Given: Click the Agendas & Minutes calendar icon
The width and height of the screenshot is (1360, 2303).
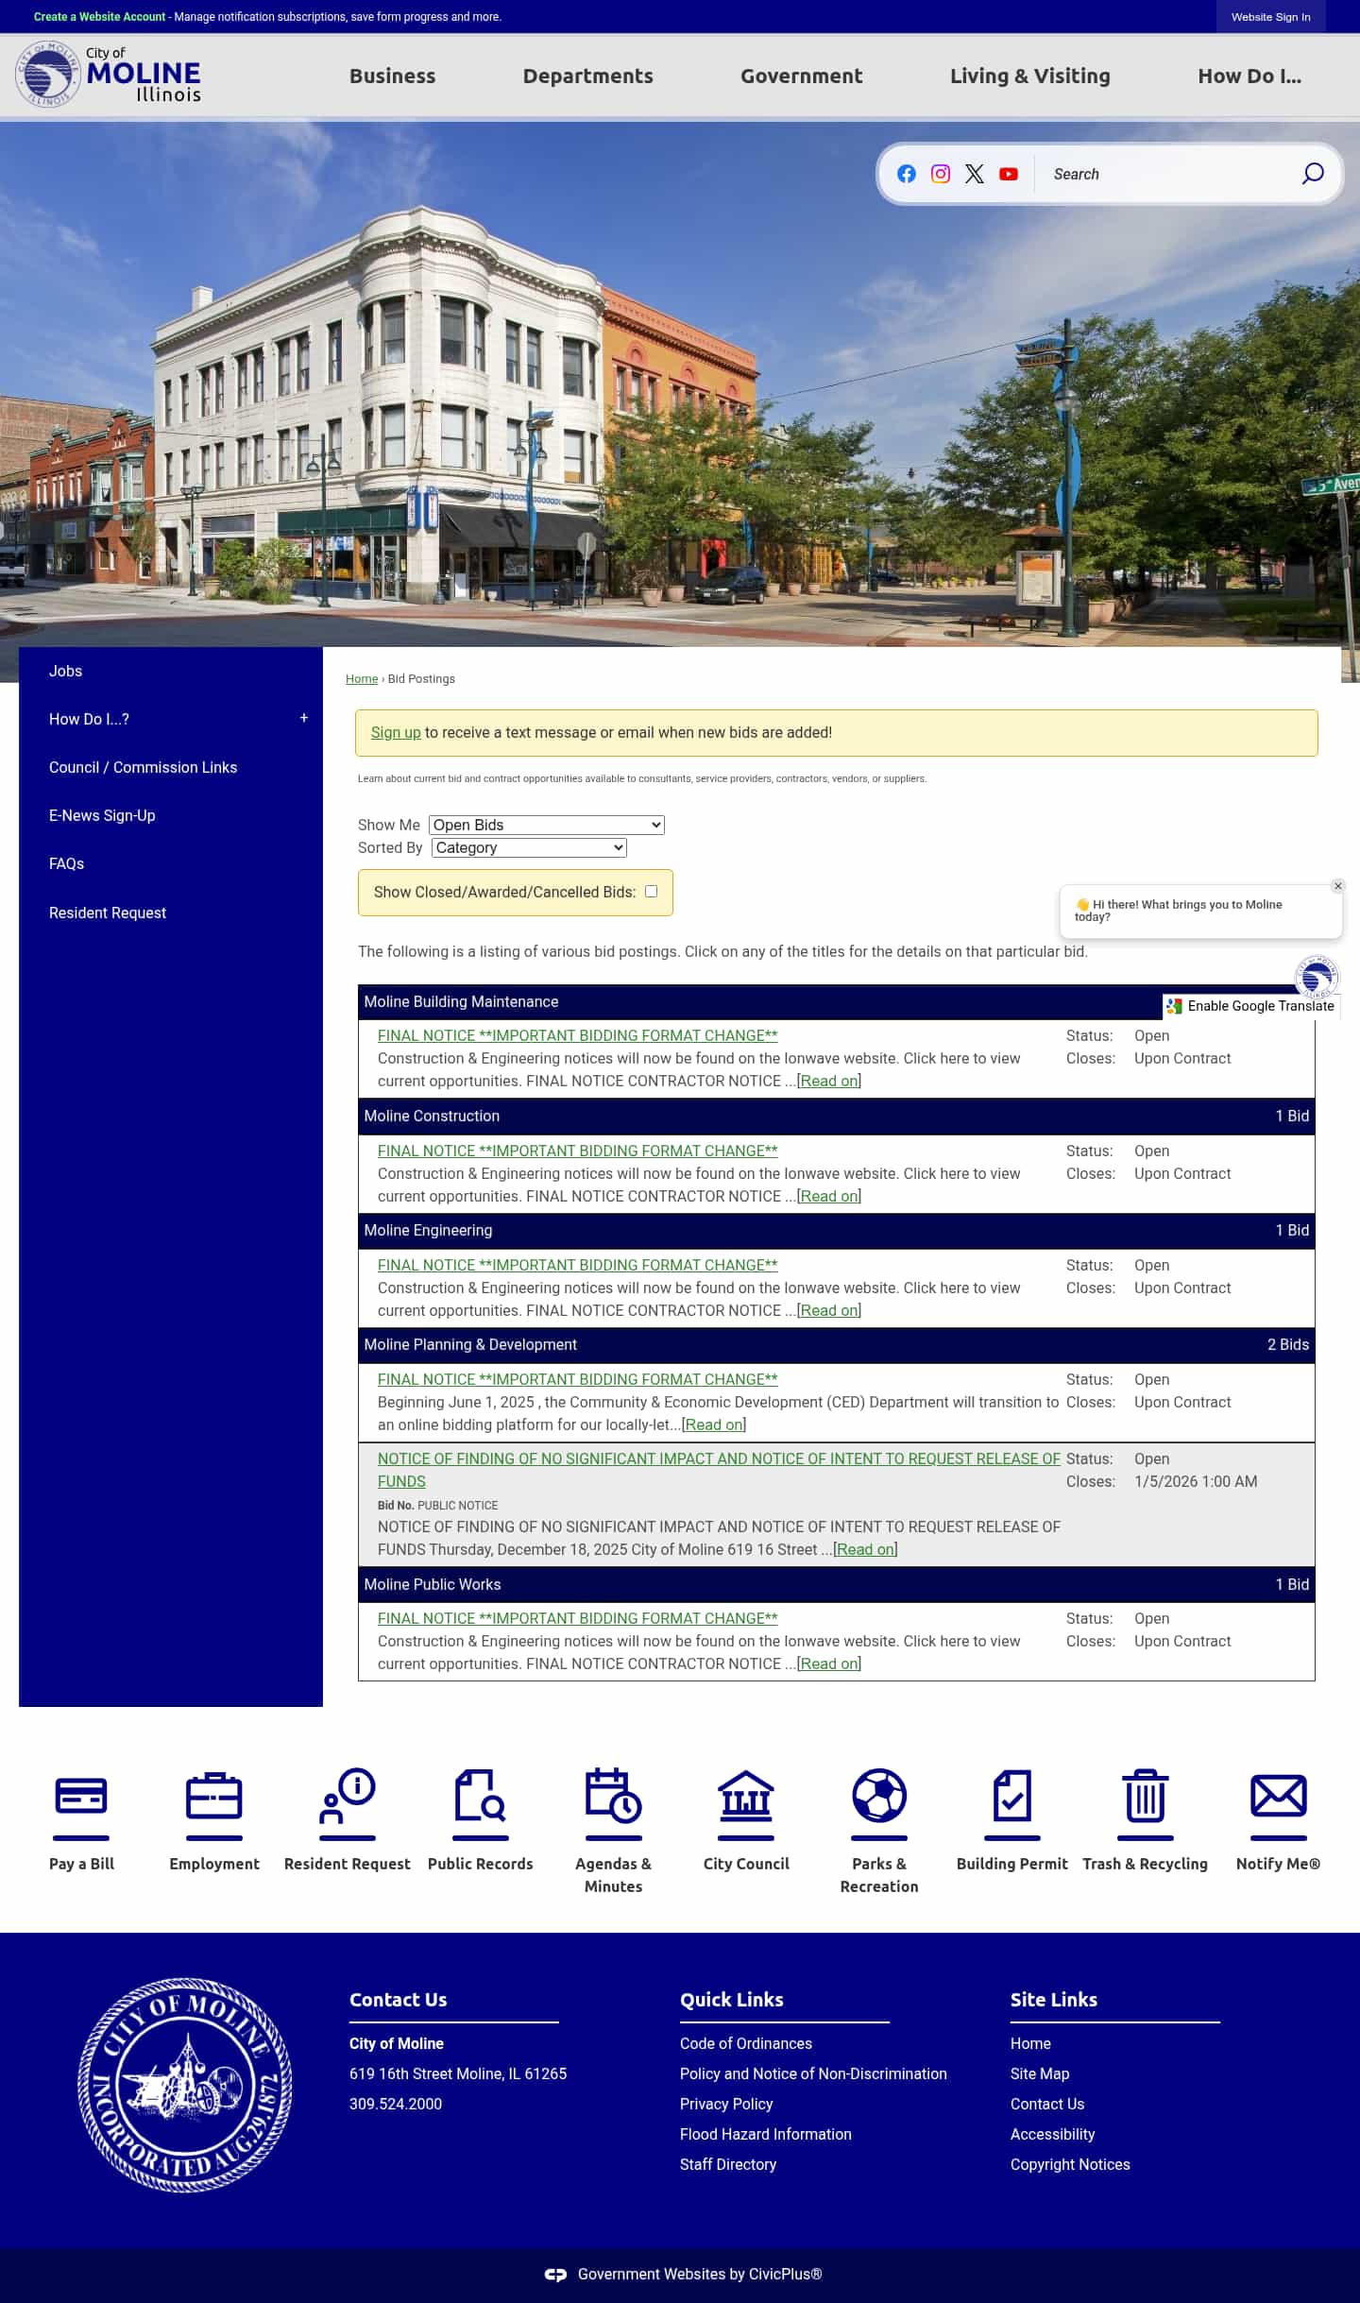Looking at the screenshot, I should (613, 1796).
